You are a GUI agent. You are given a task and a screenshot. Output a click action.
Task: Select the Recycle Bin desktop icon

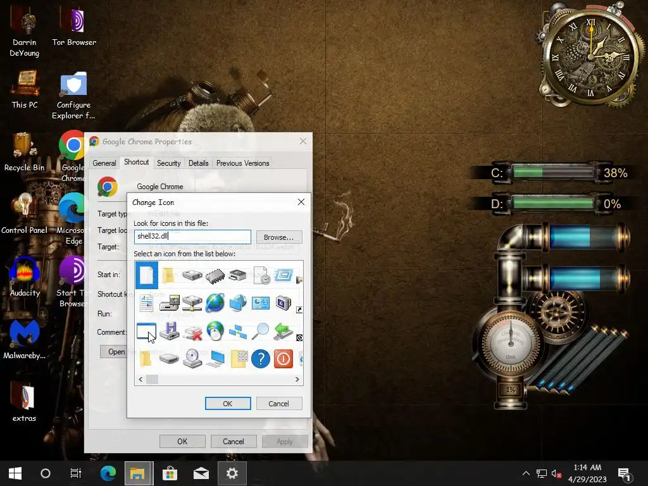pos(24,152)
